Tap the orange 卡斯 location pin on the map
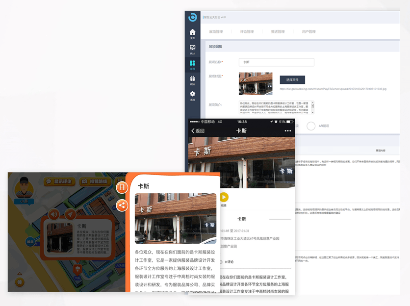The image size is (410, 306). pyautogui.click(x=77, y=270)
